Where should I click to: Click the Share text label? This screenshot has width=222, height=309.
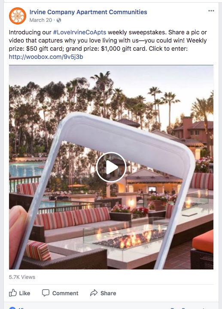(x=108, y=293)
